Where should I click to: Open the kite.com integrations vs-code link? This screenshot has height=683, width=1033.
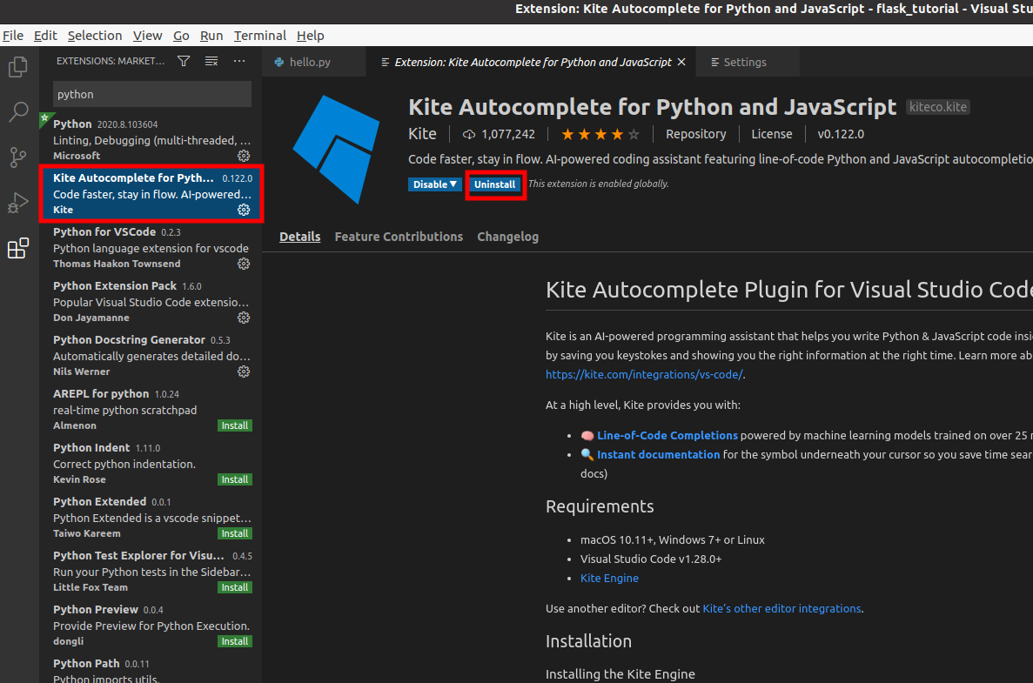(644, 374)
